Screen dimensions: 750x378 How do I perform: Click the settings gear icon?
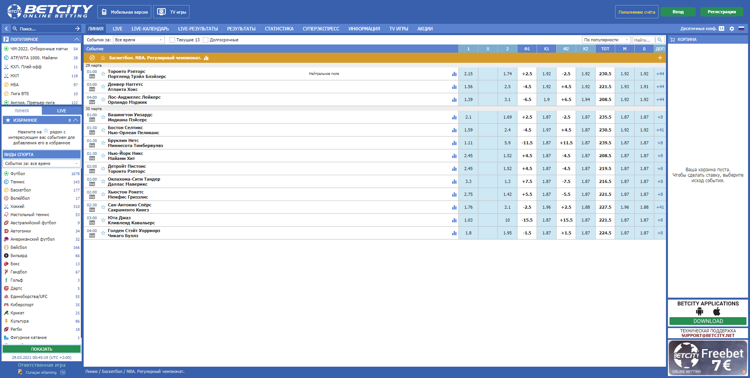[x=732, y=28]
